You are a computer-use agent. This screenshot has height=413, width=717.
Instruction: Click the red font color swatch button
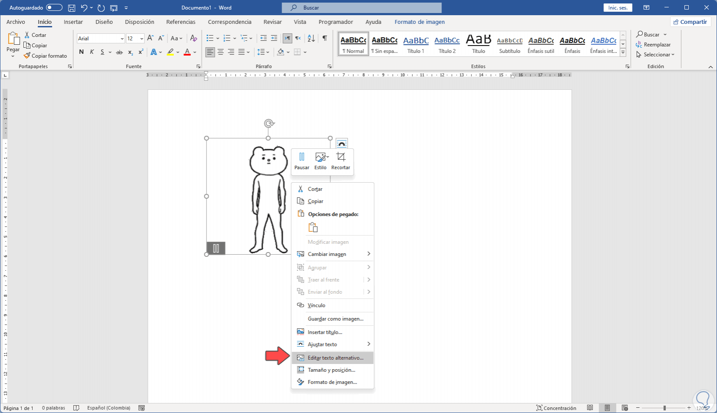coord(187,52)
